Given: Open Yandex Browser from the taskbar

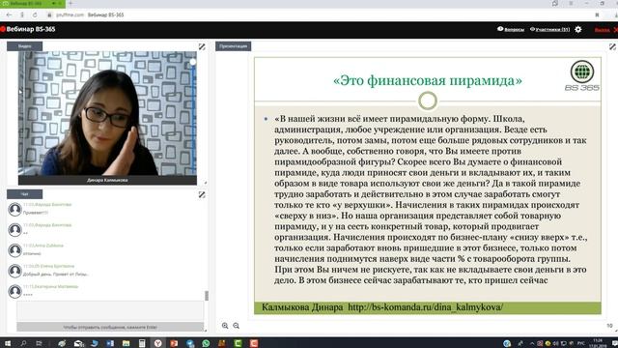Looking at the screenshot, I should coord(157,343).
